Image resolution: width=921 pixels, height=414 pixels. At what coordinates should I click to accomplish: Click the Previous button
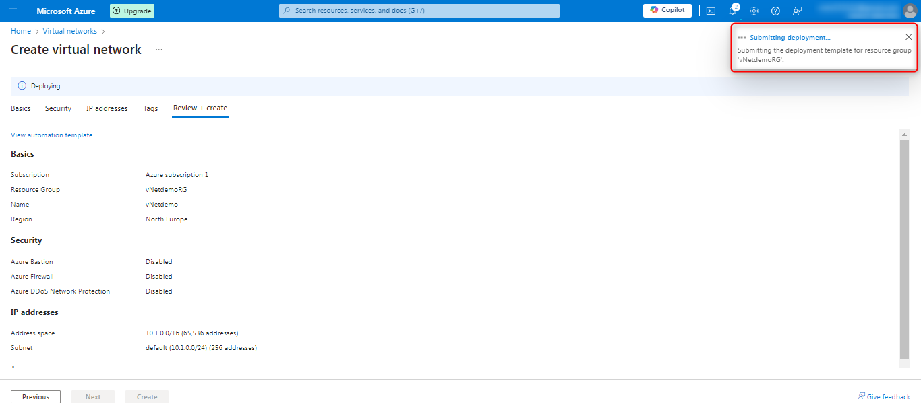pyautogui.click(x=36, y=397)
